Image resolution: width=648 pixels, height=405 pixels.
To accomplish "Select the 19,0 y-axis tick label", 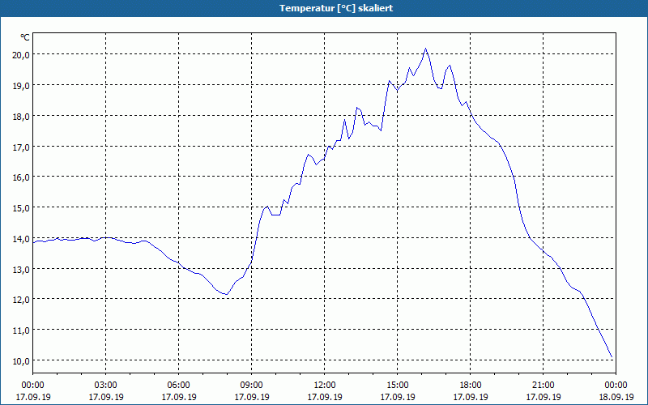I will coord(21,86).
